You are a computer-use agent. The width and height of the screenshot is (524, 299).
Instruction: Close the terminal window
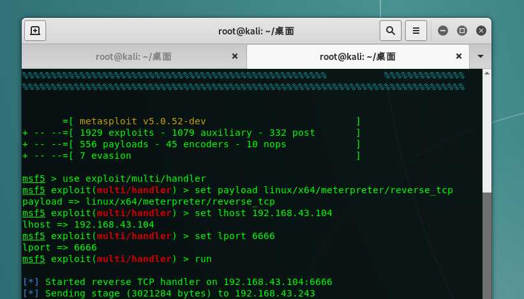(481, 31)
